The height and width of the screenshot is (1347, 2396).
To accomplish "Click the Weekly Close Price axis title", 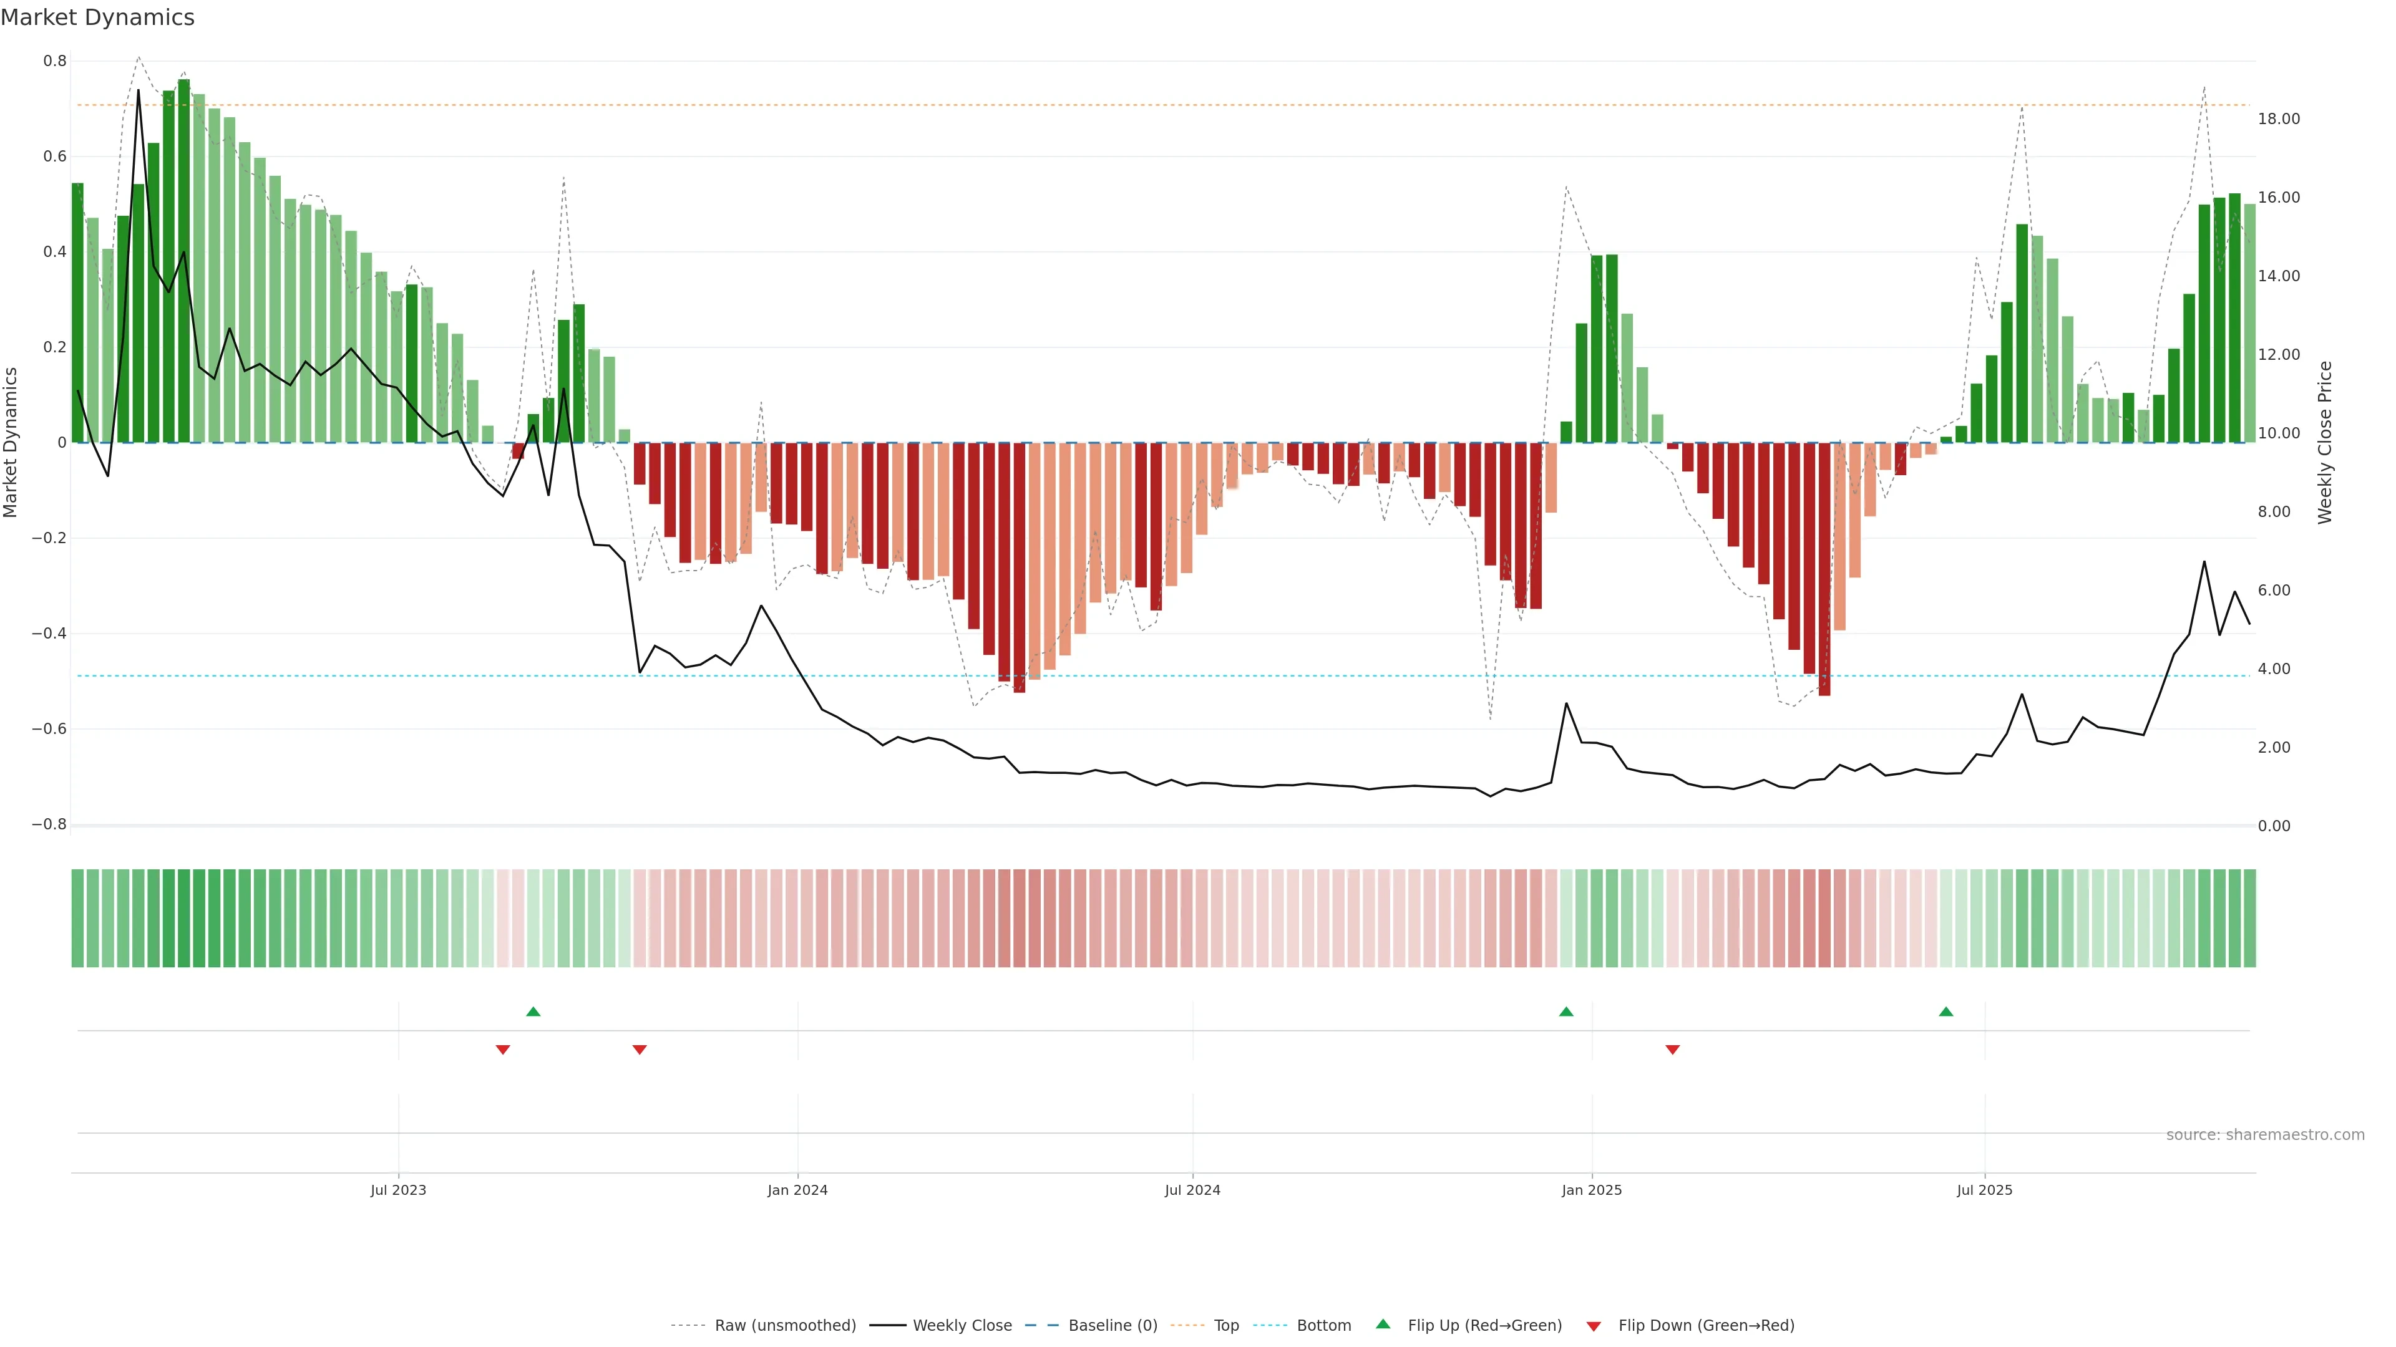I will click(x=2325, y=443).
